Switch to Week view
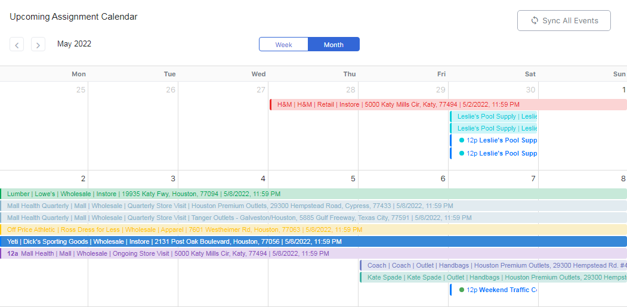 (x=283, y=45)
